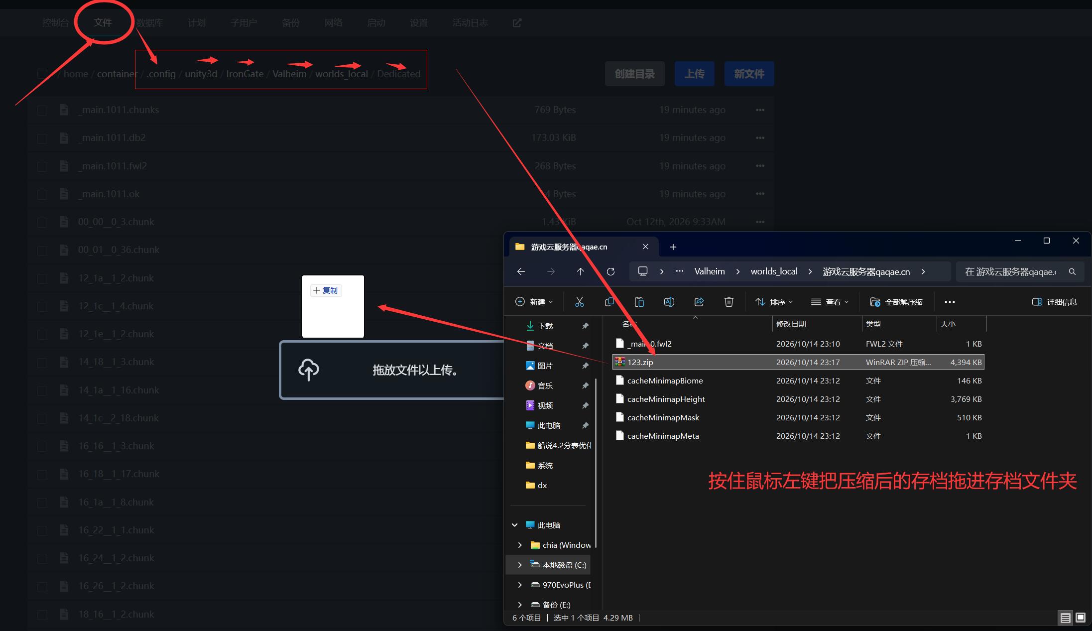
Task: Open the 排序 sort dropdown
Action: (x=774, y=302)
